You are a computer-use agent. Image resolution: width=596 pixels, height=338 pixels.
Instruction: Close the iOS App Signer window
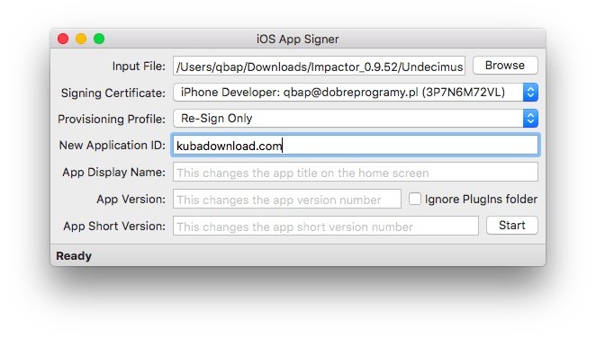coord(63,39)
